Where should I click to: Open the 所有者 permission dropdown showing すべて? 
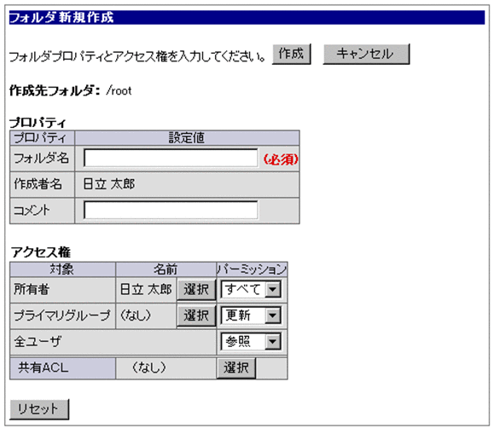coord(251,289)
